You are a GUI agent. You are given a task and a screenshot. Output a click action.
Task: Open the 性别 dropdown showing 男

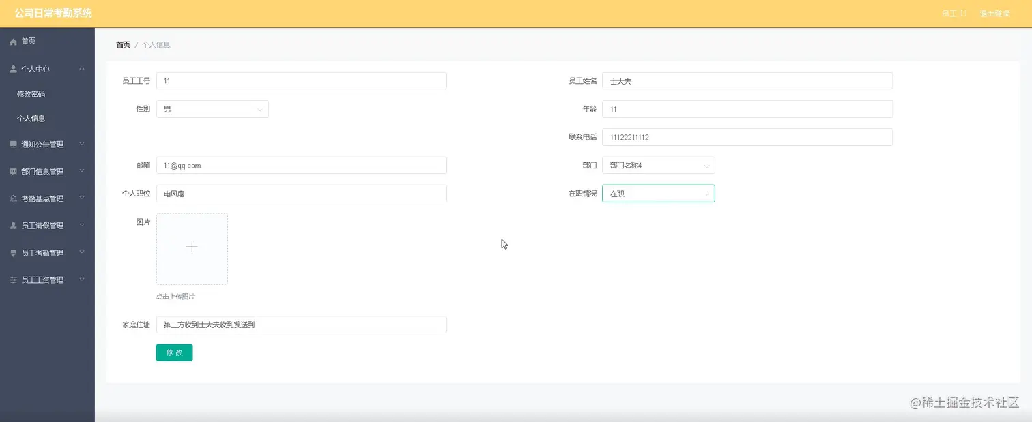click(212, 109)
